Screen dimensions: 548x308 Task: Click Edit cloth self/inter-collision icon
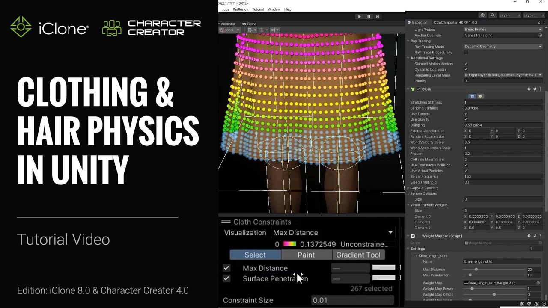click(x=480, y=96)
